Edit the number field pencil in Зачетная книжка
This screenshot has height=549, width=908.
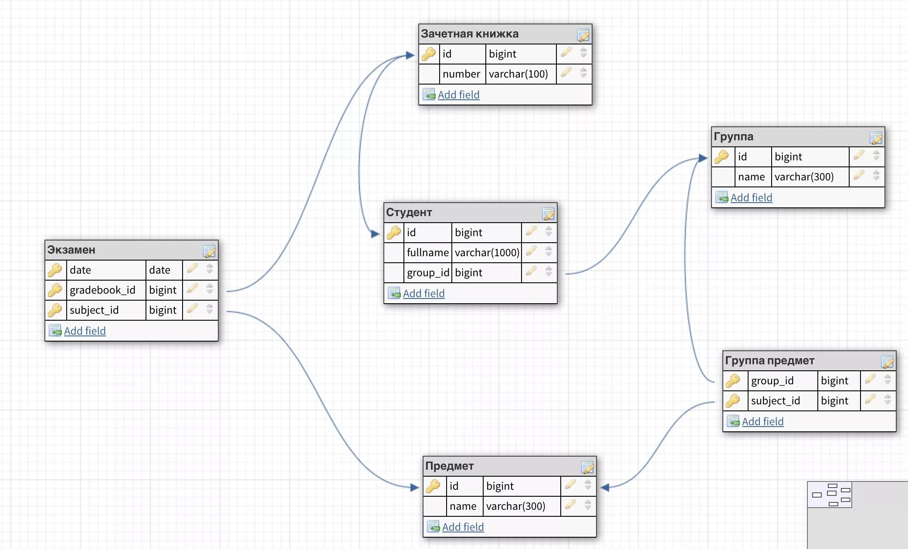pyautogui.click(x=566, y=72)
